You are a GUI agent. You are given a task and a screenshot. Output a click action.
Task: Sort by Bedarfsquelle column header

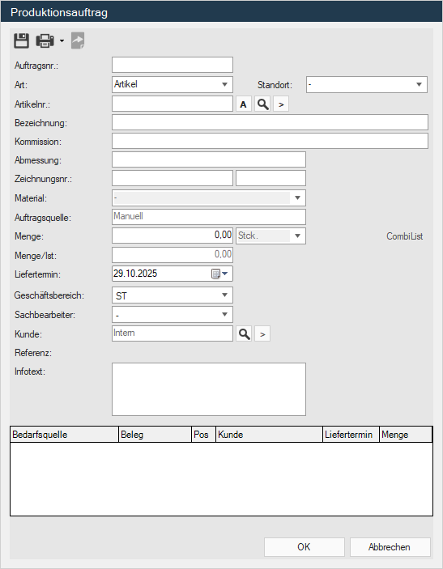(x=64, y=435)
